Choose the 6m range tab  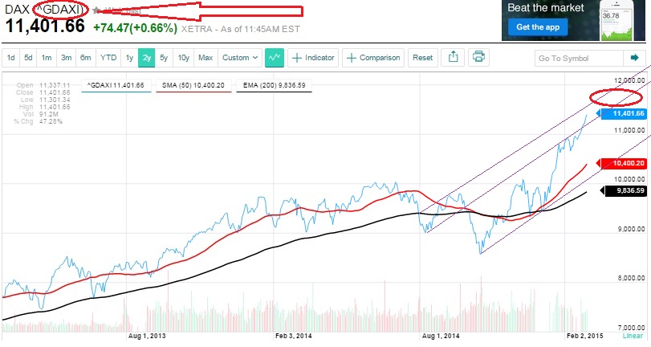tap(85, 58)
